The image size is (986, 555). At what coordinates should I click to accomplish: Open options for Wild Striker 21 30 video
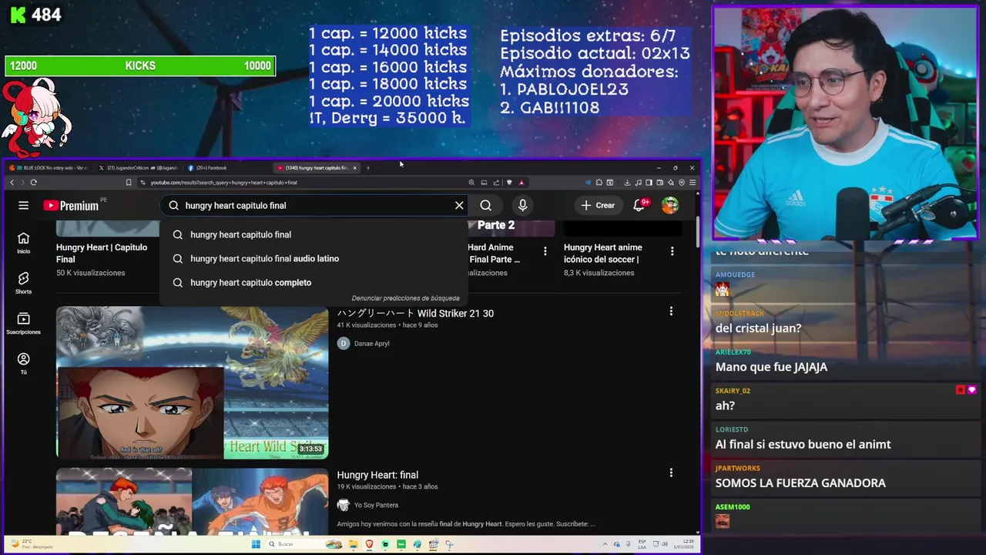(x=671, y=311)
